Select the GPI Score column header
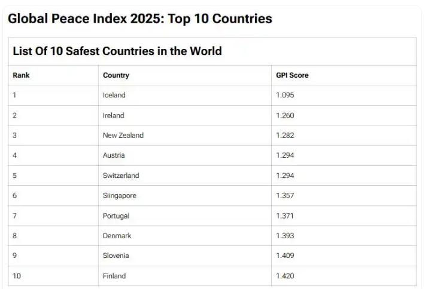425x289 pixels. coord(292,75)
